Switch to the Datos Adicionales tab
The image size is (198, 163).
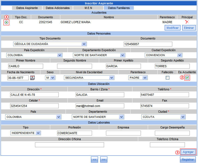(58, 8)
